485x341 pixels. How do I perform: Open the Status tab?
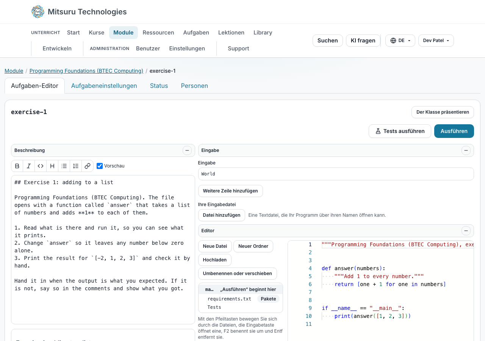pyautogui.click(x=159, y=86)
